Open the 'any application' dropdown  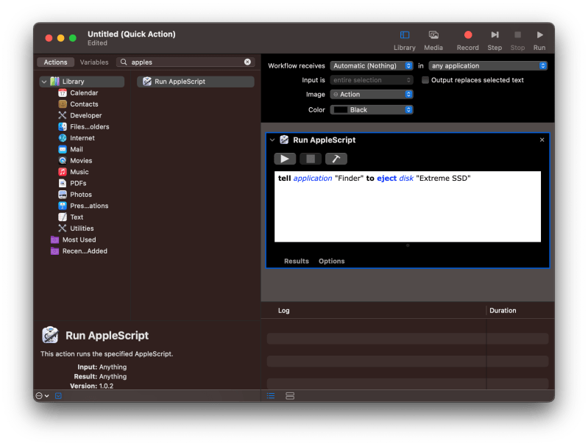click(488, 66)
